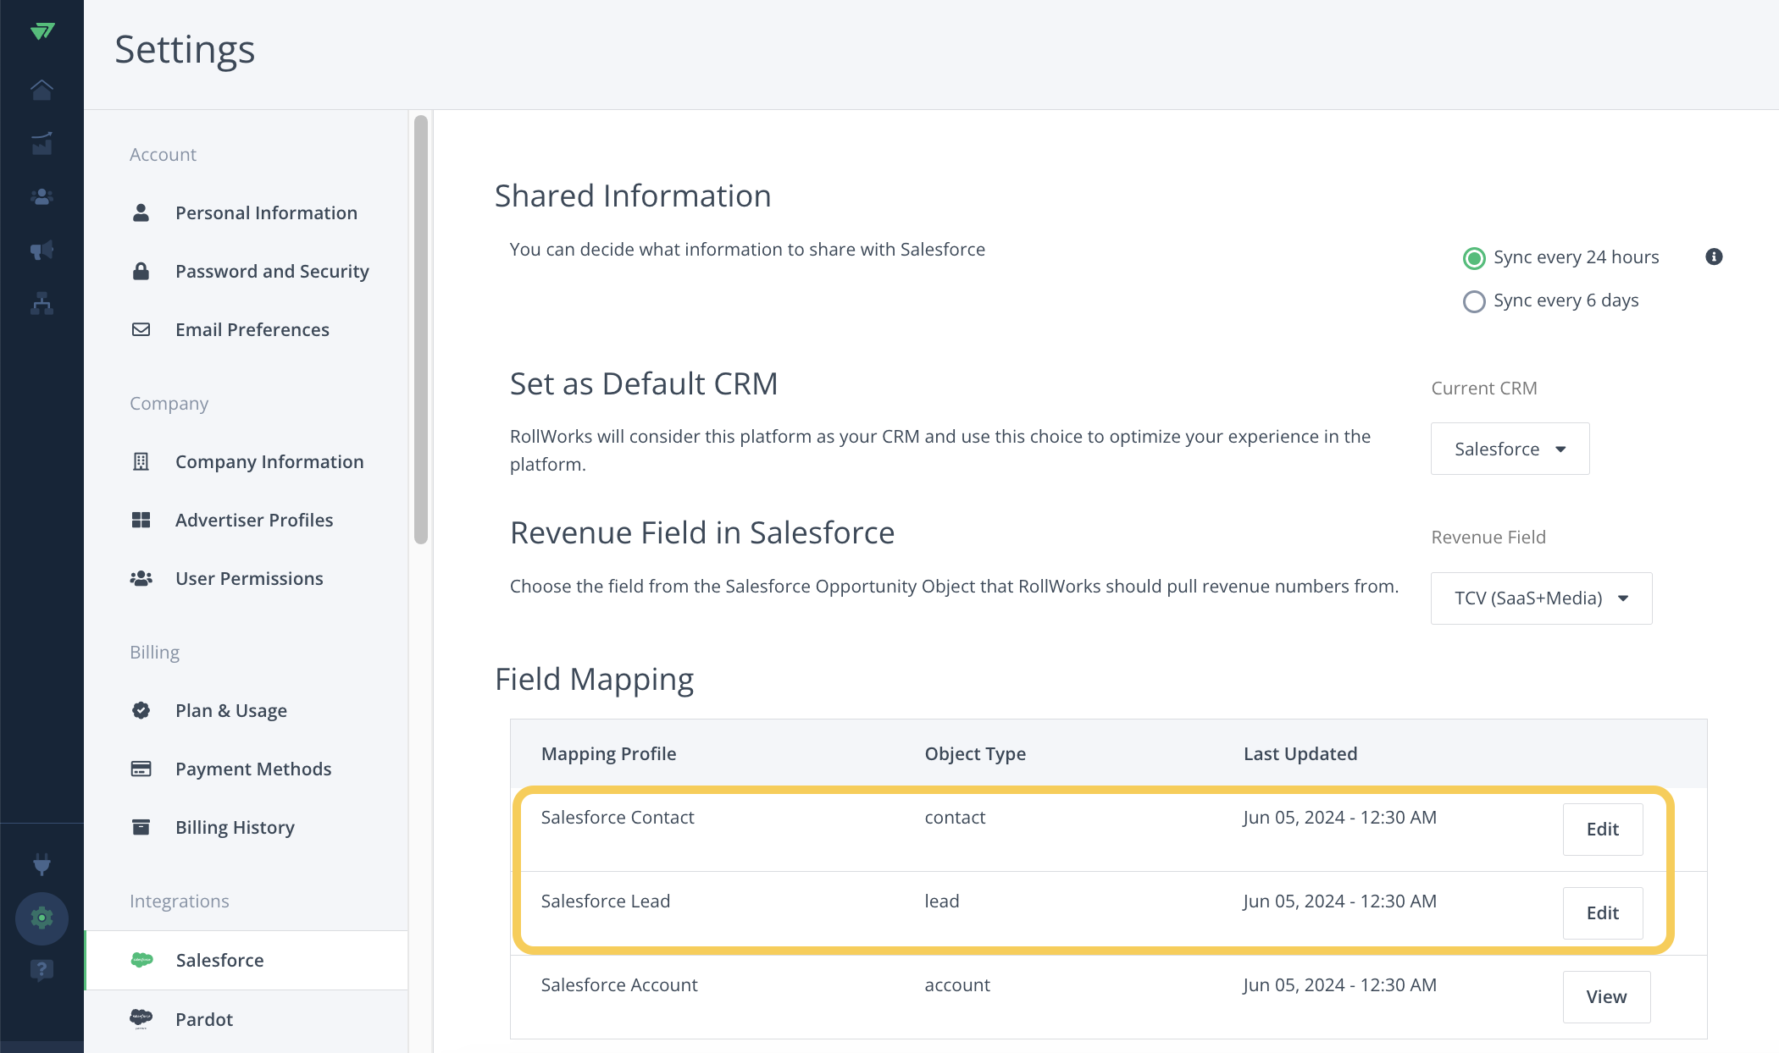Click the 'account' object type cell
This screenshot has width=1779, height=1053.
[957, 984]
